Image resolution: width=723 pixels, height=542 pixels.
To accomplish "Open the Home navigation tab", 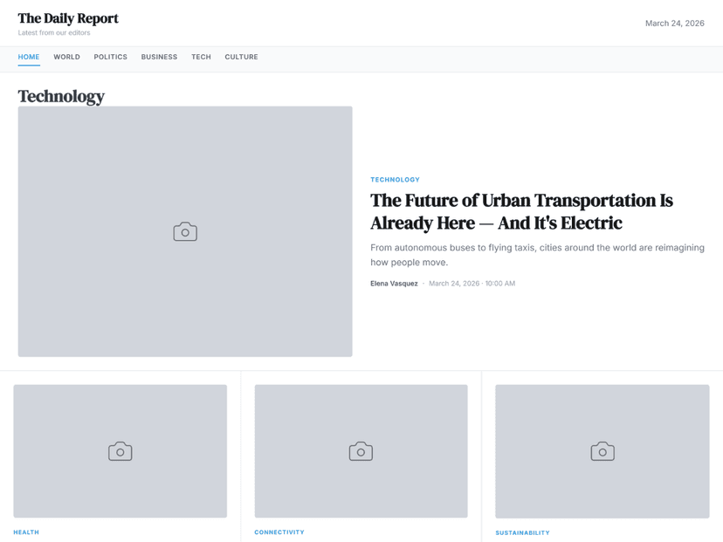I will pos(29,57).
